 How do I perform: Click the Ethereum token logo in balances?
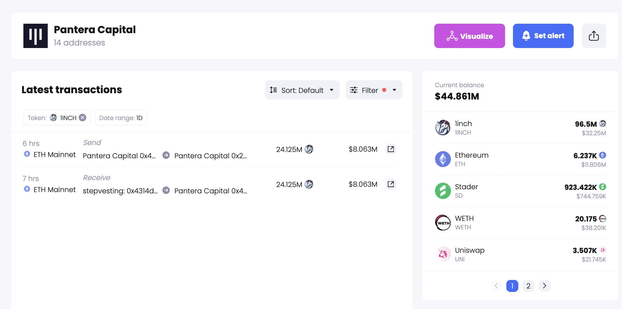tap(443, 159)
